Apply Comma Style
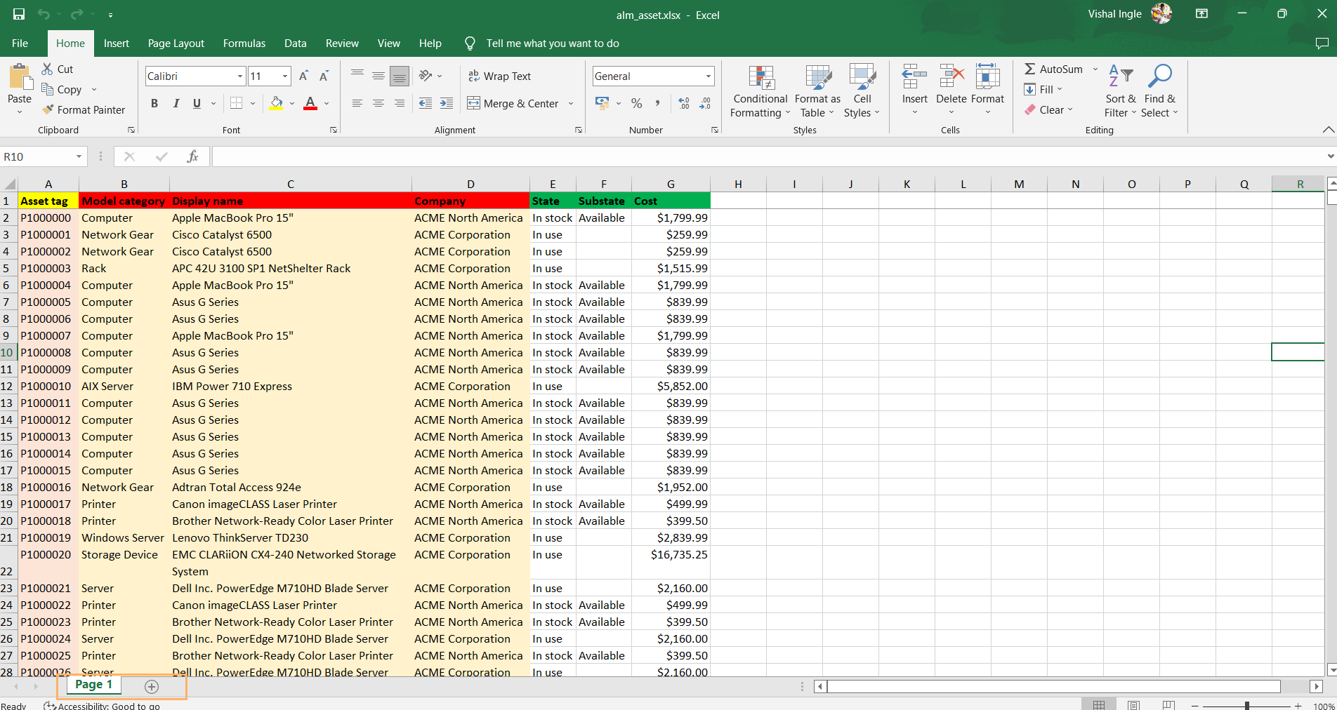The width and height of the screenshot is (1337, 710). [x=657, y=103]
